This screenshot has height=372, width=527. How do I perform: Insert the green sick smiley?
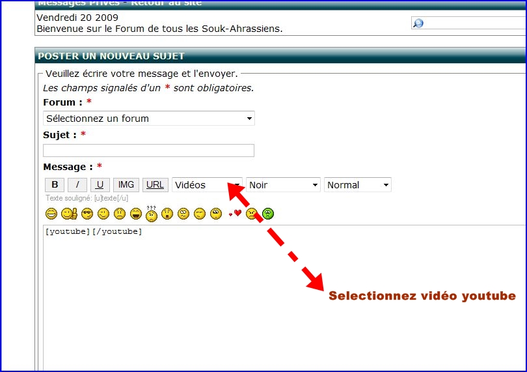tap(268, 214)
